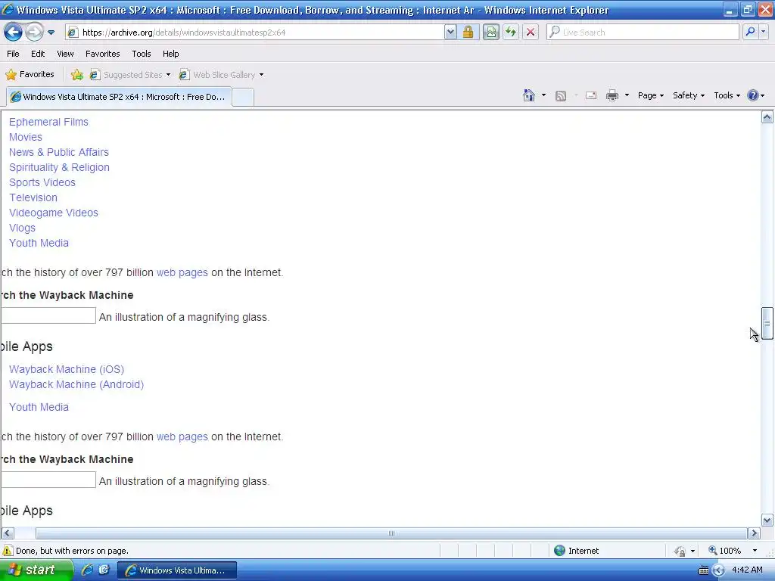Viewport: 775px width, 581px height.
Task: Open the Favorites menu
Action: click(x=103, y=54)
